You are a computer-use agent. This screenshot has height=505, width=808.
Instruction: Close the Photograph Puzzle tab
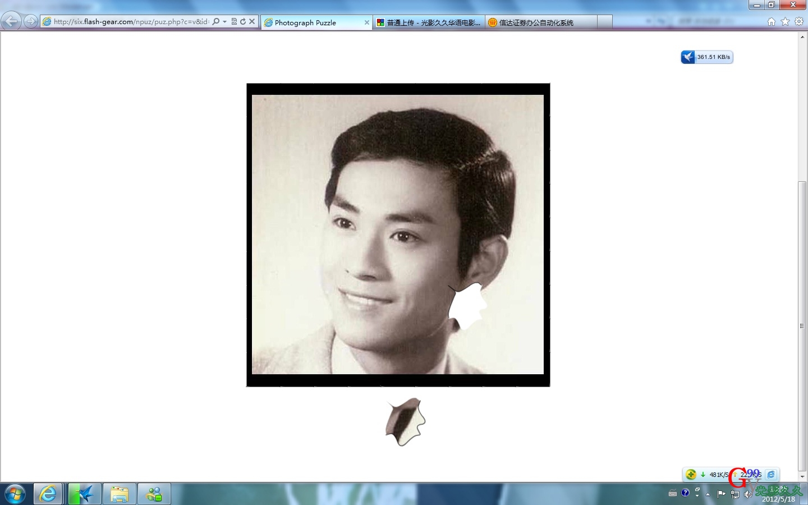click(366, 22)
